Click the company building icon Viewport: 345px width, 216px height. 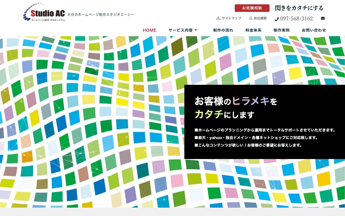[x=251, y=18]
